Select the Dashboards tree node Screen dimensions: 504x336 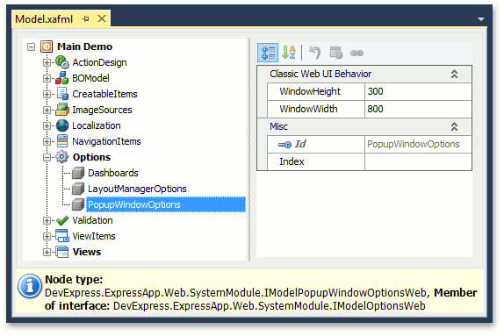[112, 173]
